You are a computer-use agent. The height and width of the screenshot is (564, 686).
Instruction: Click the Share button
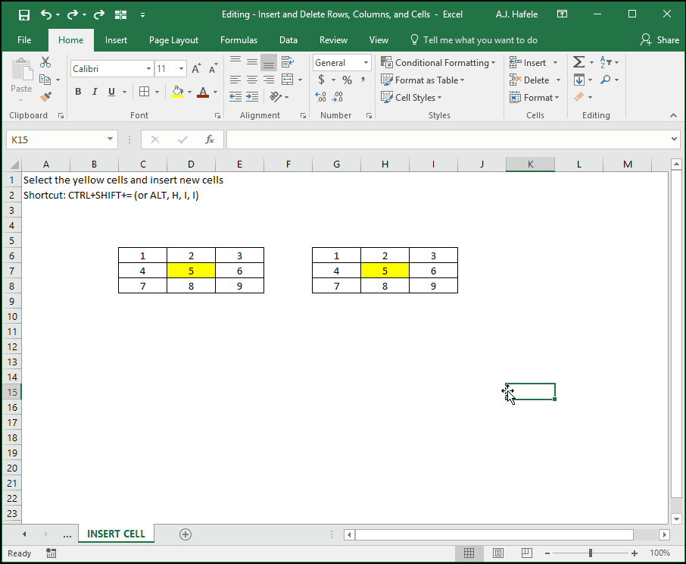(x=659, y=40)
